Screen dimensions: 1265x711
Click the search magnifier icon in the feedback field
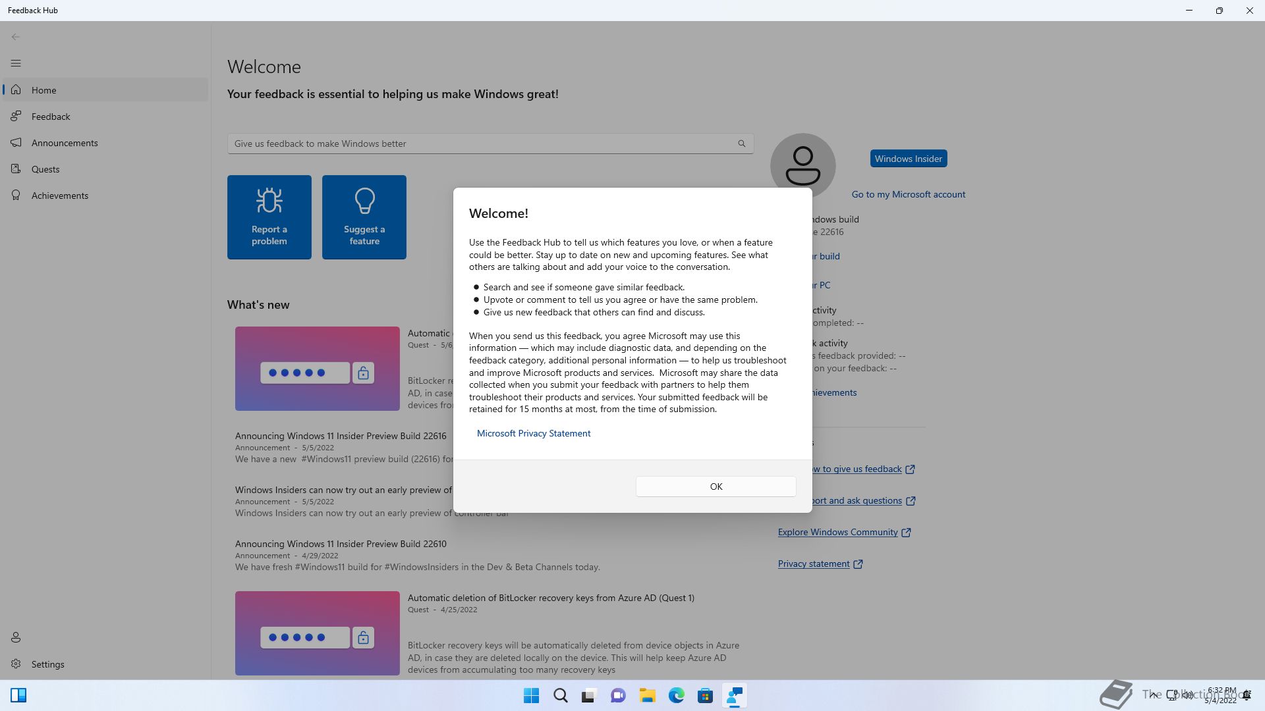click(x=742, y=144)
